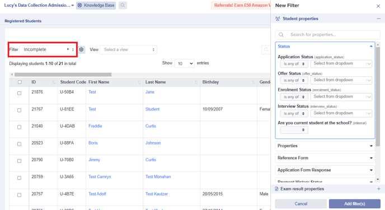The width and height of the screenshot is (385, 210).
Task: Sort table by ID column arrows
Action: coord(54,82)
